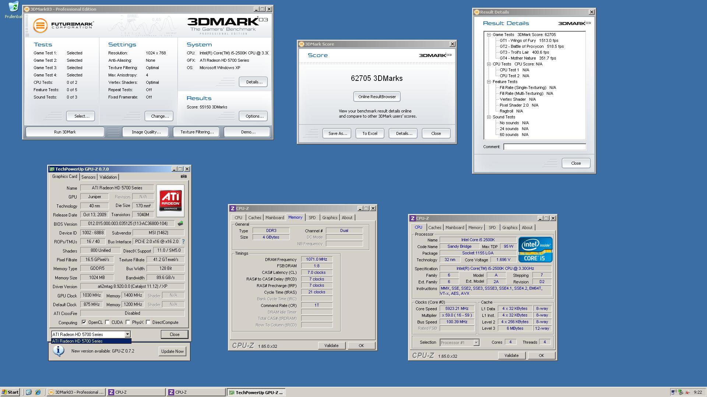Toggle the CUDA checkbox

107,322
